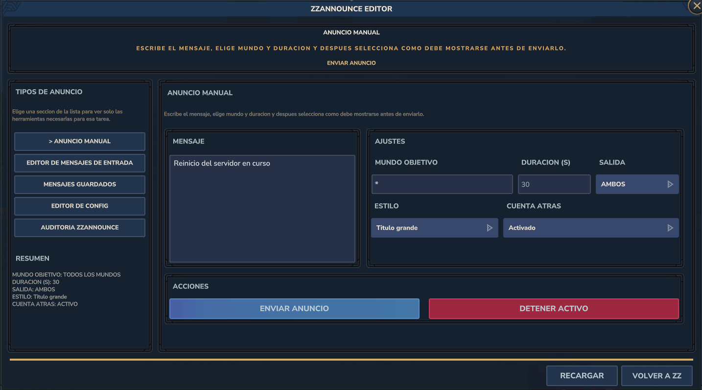
Task: Open Auditoria ZZAnnounce section
Action: (80, 227)
